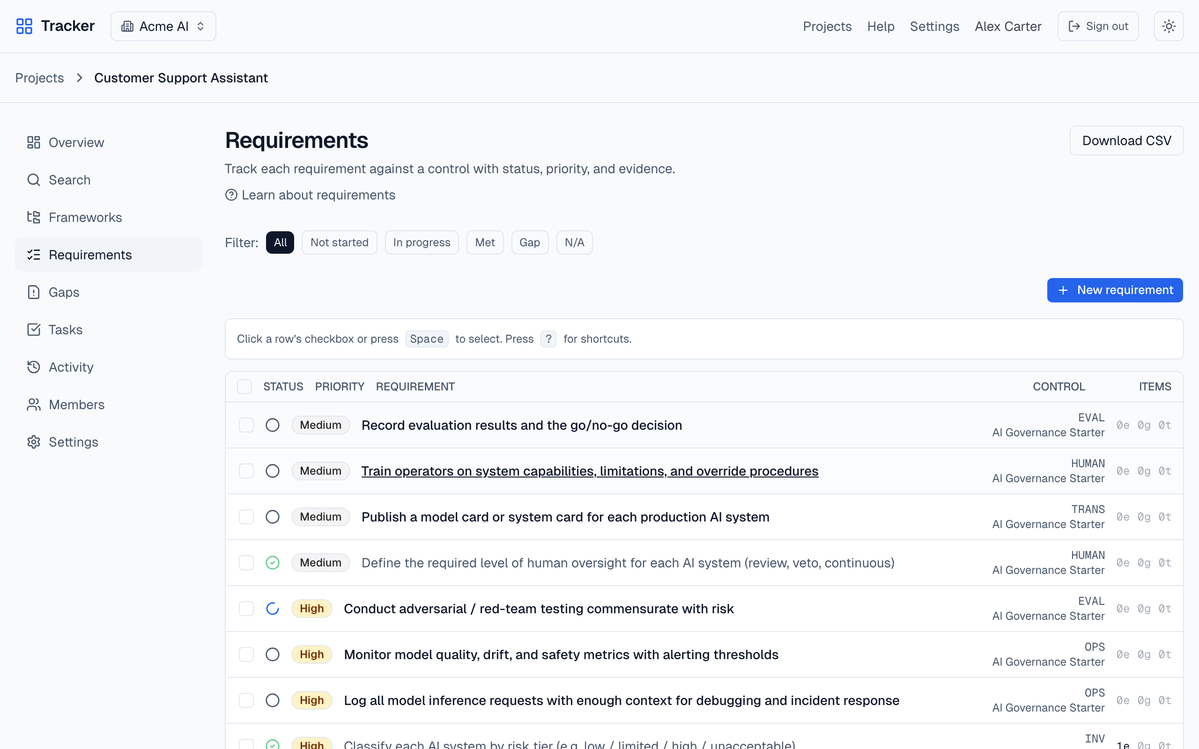Viewport: 1199px width, 749px height.
Task: Click status circle for Log all model inference row
Action: click(273, 700)
